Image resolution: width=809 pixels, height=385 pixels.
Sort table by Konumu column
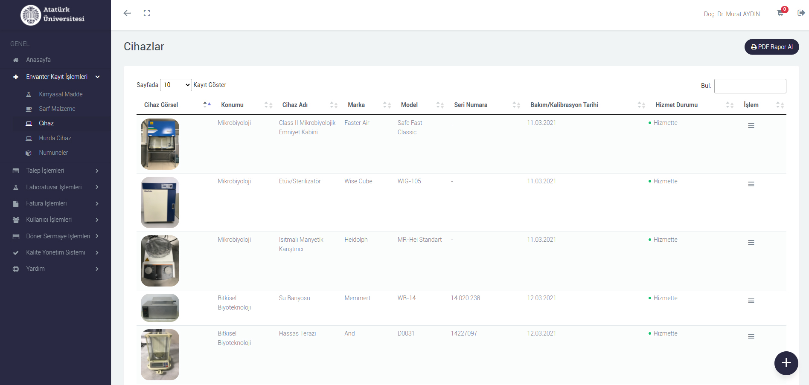(233, 105)
